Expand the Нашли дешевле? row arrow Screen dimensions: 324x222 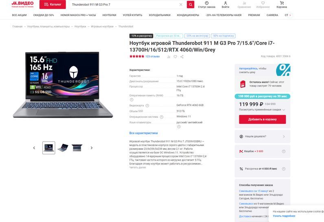[x=284, y=136]
